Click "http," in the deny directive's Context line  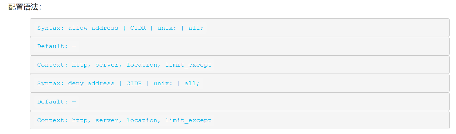coord(81,120)
